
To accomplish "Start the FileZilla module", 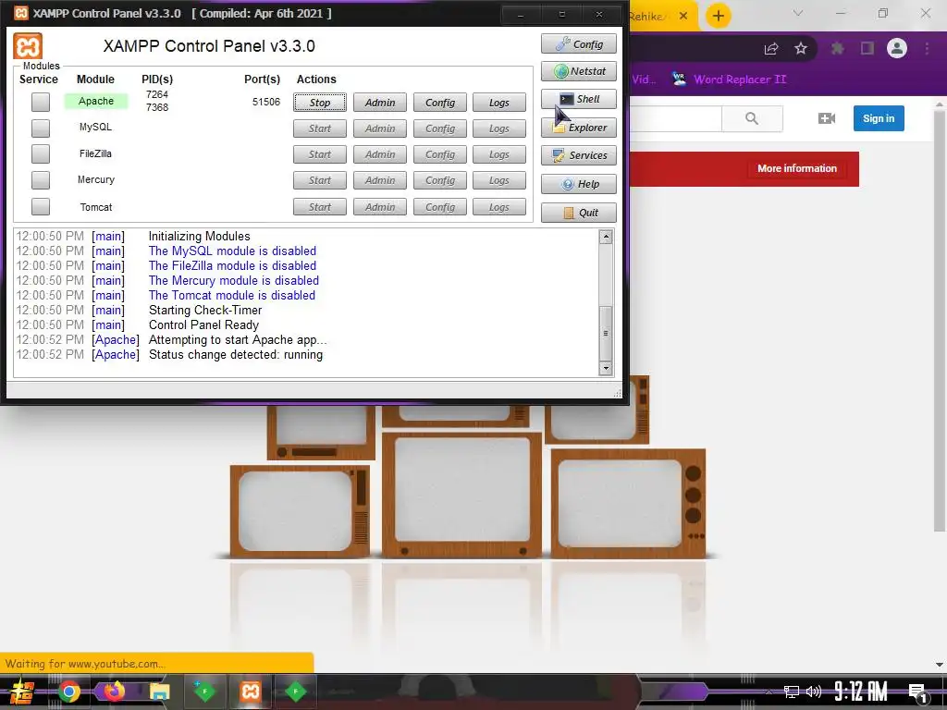I will pos(320,154).
